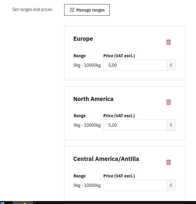Click the Range label in North America card
The image size is (196, 204).
click(80, 116)
